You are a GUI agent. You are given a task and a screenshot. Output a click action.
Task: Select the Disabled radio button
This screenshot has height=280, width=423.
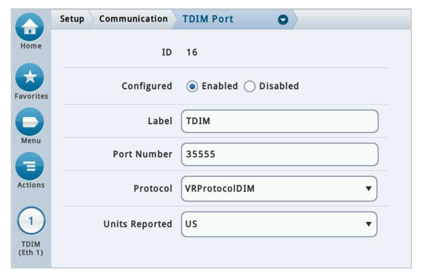pyautogui.click(x=249, y=87)
